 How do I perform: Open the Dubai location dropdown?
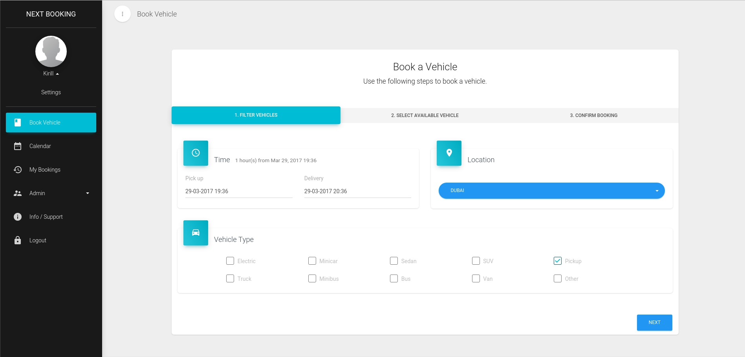551,190
